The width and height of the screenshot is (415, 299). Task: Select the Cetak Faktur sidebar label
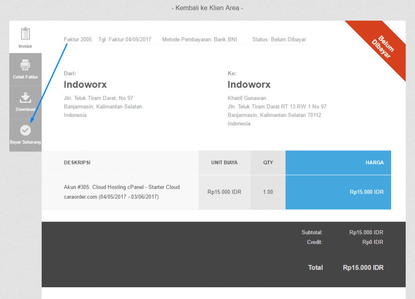pyautogui.click(x=26, y=77)
